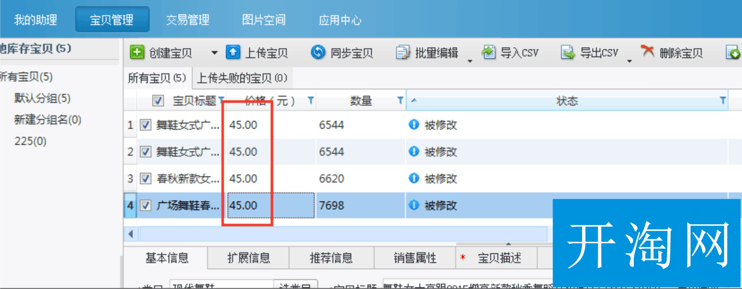The image size is (742, 289).
Task: Click the 导出CSV export icon
Action: pos(568,52)
